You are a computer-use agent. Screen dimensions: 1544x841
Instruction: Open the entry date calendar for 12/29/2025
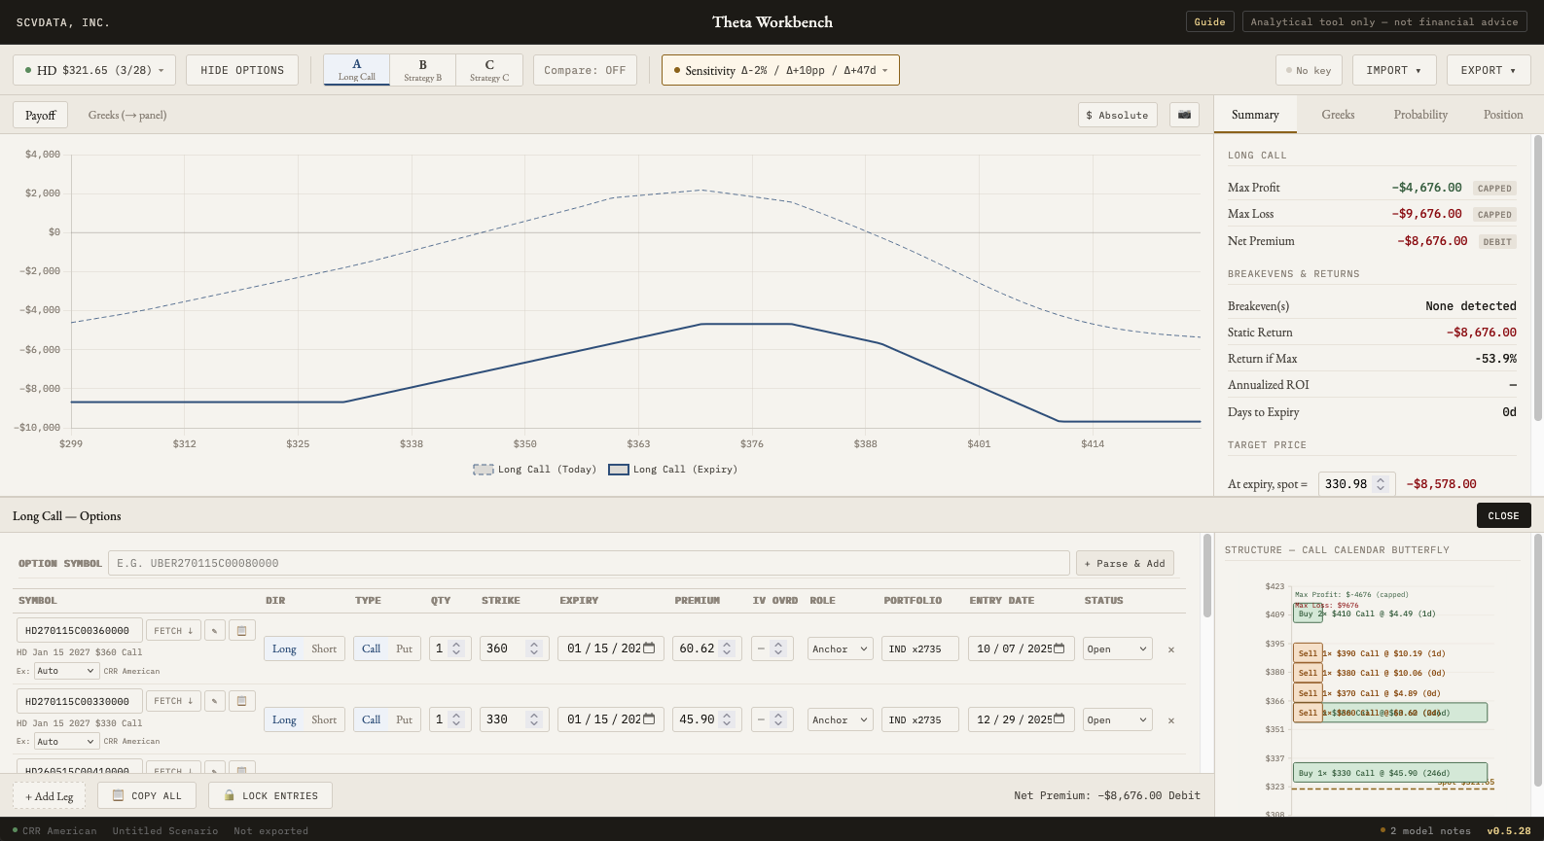(x=1059, y=719)
